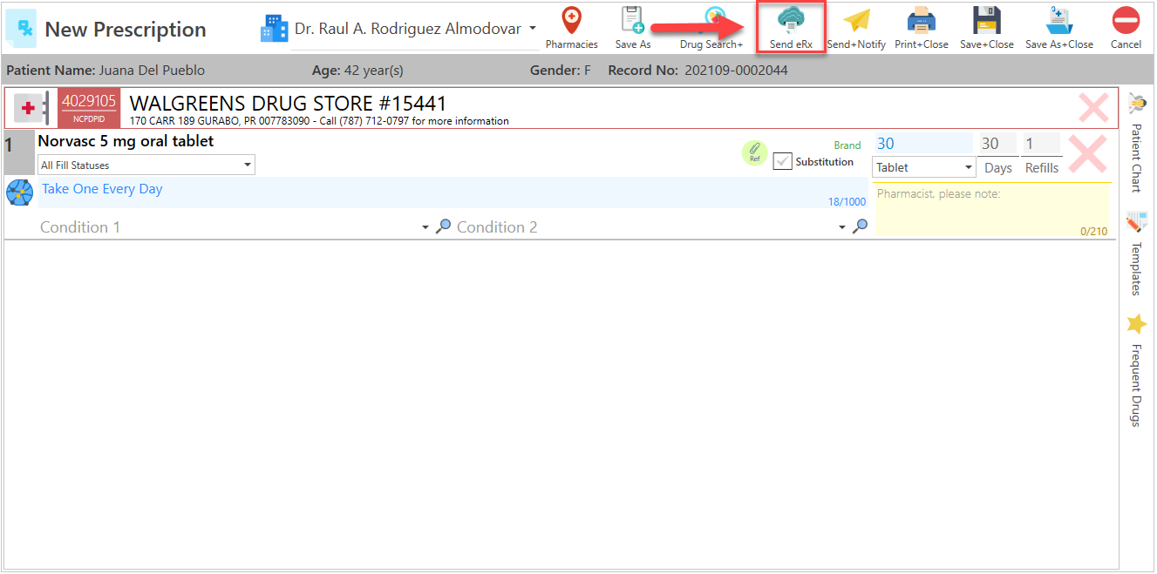Click the sig globe icon beside directions
This screenshot has height=574, width=1157.
(x=19, y=192)
